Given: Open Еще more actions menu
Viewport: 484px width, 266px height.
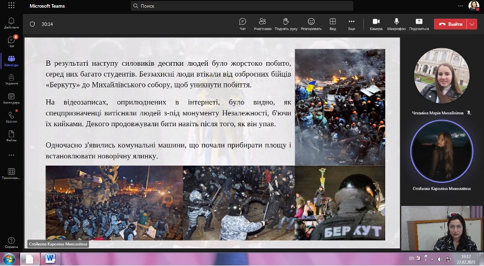Looking at the screenshot, I should pos(352,24).
